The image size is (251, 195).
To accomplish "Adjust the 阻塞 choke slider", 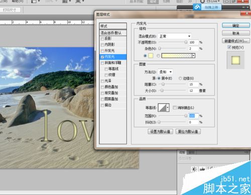I will click(163, 84).
